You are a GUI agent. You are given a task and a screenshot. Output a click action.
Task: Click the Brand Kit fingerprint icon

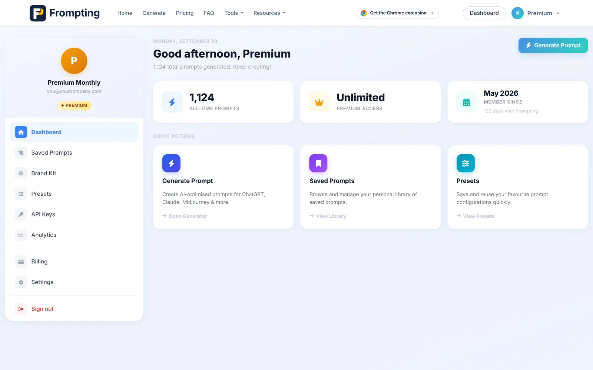(x=21, y=173)
